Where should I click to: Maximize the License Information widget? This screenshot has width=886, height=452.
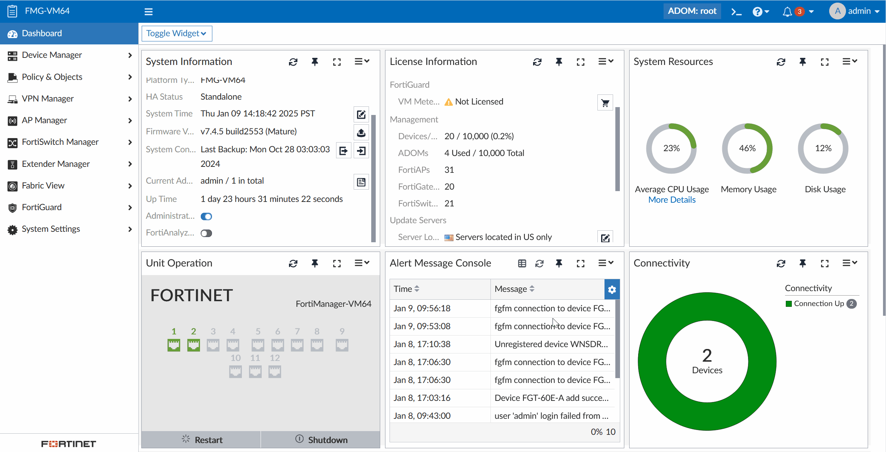581,62
